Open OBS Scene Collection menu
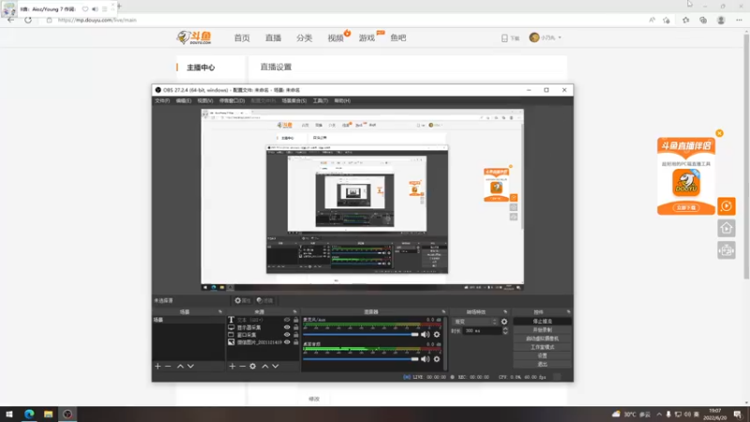750x422 pixels. (294, 101)
